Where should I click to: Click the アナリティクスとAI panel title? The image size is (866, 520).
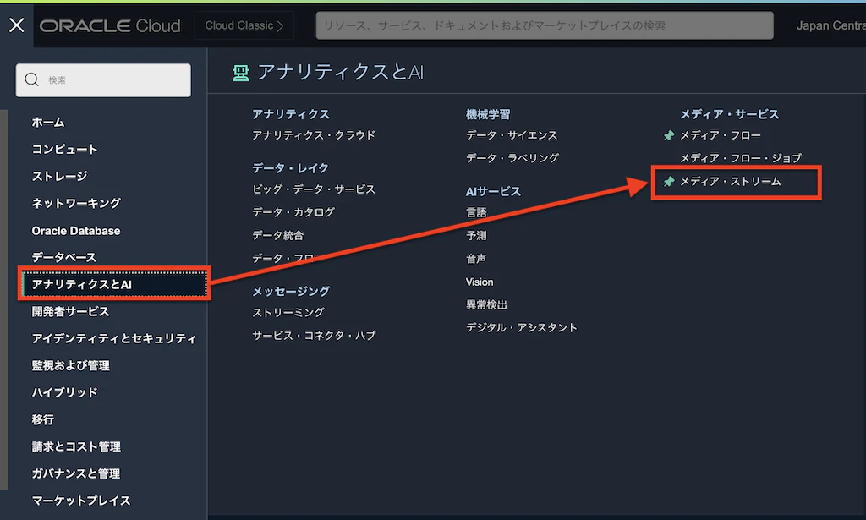click(x=340, y=73)
